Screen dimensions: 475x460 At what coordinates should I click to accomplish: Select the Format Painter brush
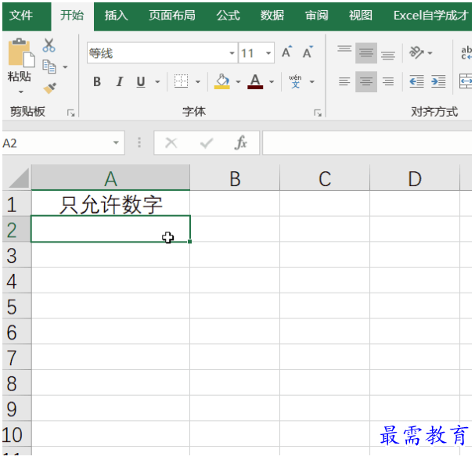(x=49, y=88)
